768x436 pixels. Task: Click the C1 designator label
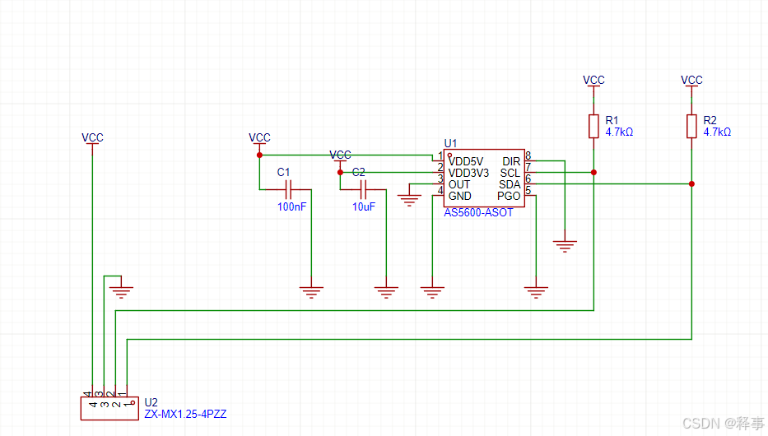tap(284, 172)
